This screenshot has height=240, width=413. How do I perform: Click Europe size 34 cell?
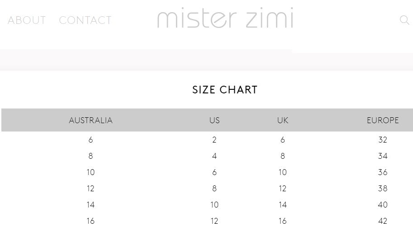pyautogui.click(x=383, y=156)
